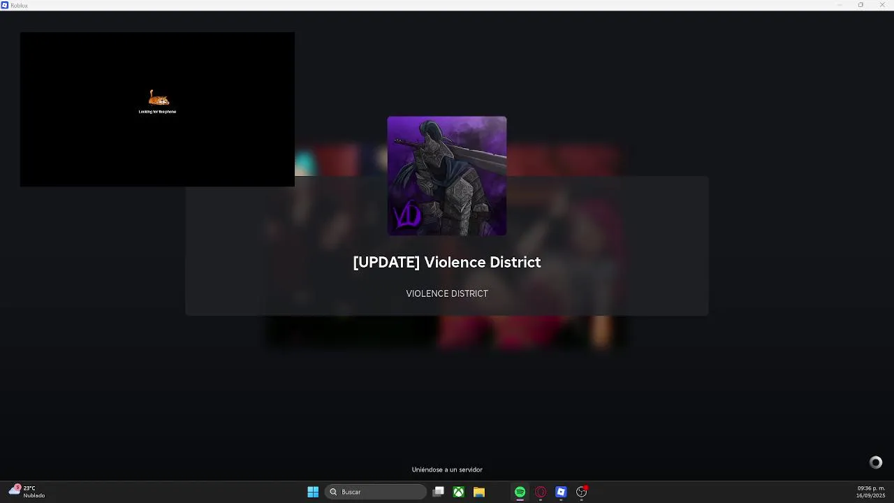Screen dimensions: 894x503
Task: Click the clock and date in tray
Action: (x=871, y=492)
